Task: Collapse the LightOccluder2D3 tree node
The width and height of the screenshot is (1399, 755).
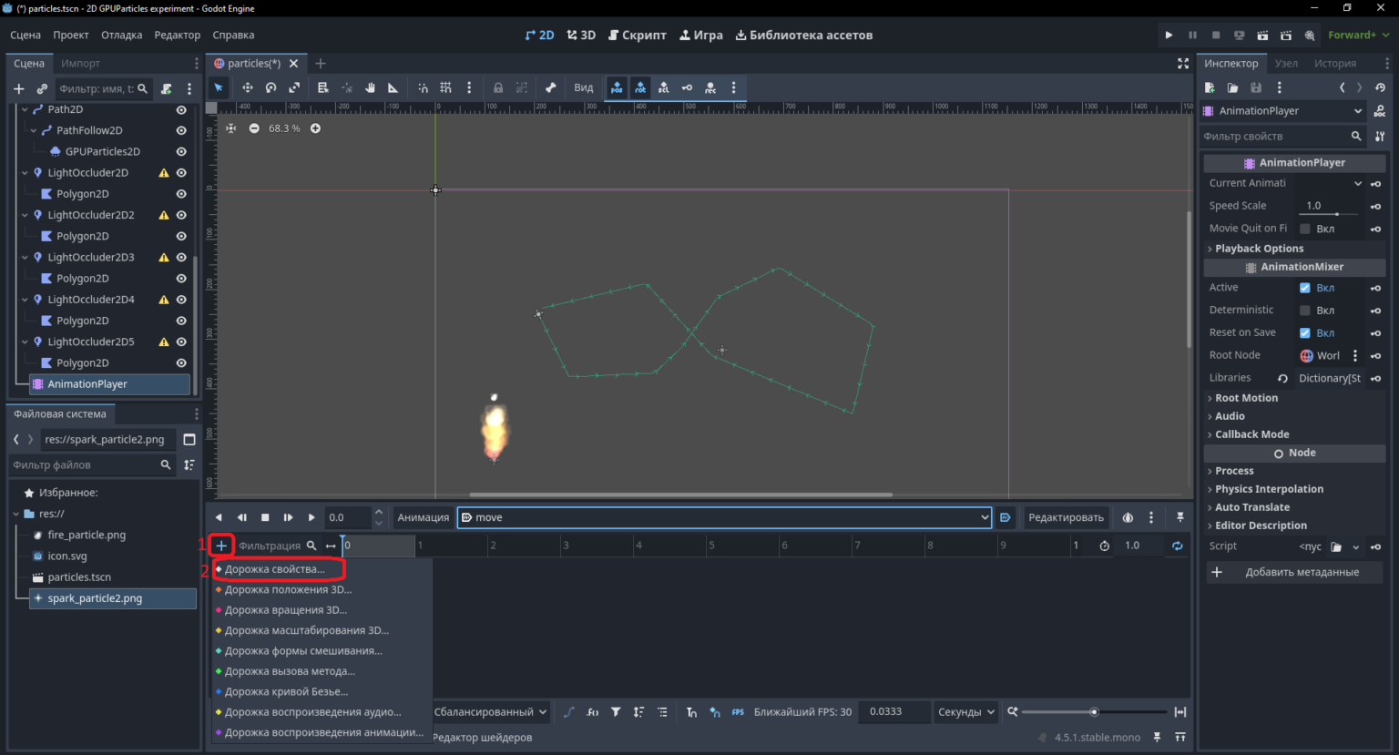Action: 25,258
